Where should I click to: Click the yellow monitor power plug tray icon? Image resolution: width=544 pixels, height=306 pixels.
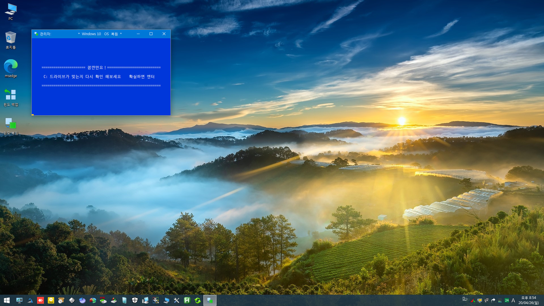[x=480, y=300]
